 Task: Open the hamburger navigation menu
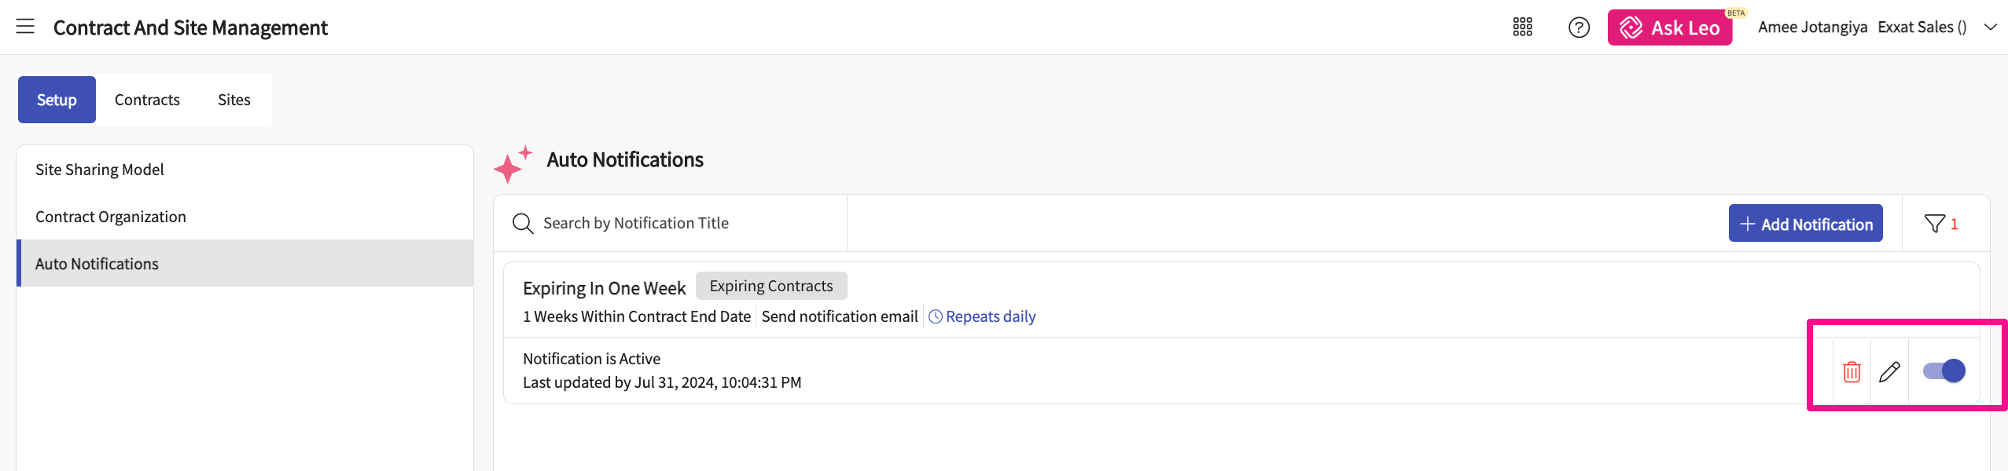(x=25, y=27)
